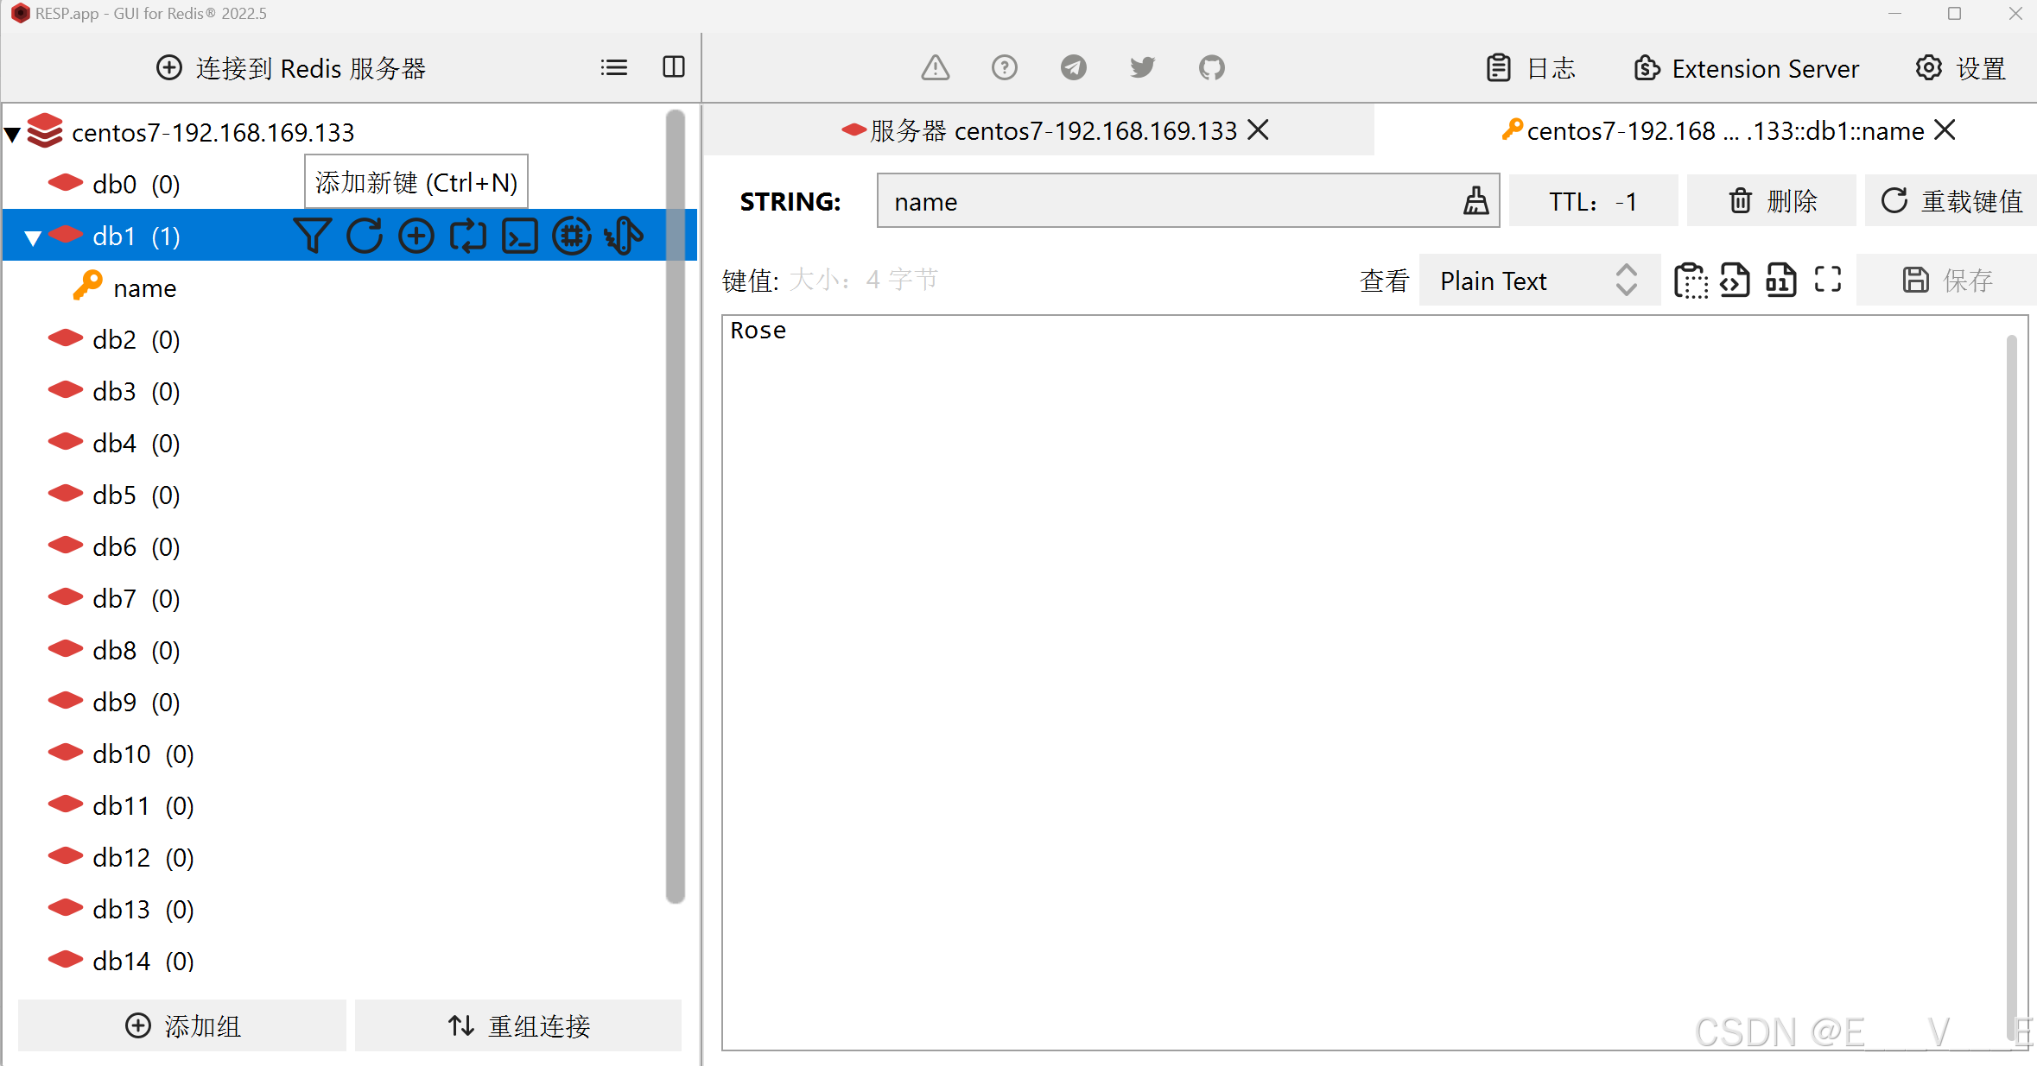This screenshot has height=1066, width=2037.
Task: Click the 删除 delete key button
Action: (x=1771, y=201)
